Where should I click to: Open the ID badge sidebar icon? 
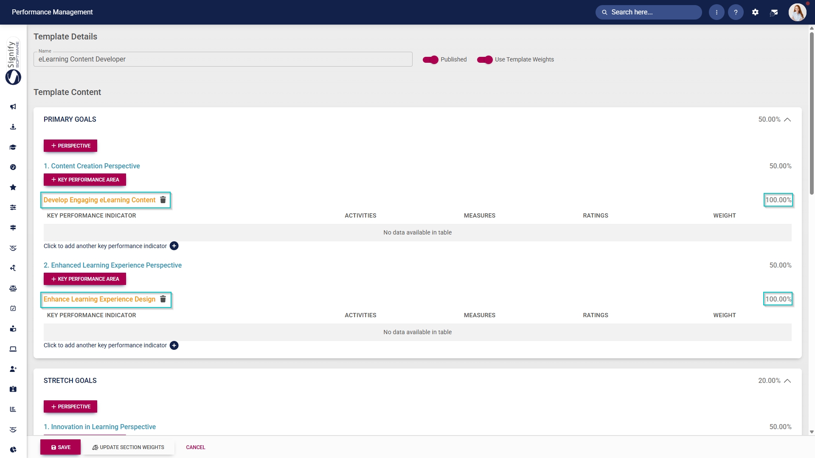point(13,389)
